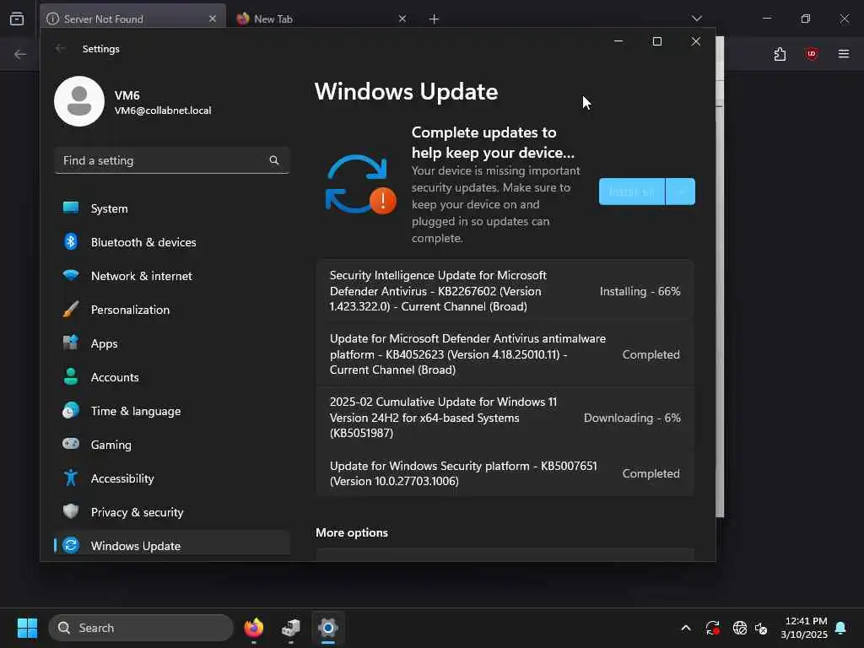Open the Gaming controller icon
Viewport: 864px width, 648px height.
(x=71, y=444)
